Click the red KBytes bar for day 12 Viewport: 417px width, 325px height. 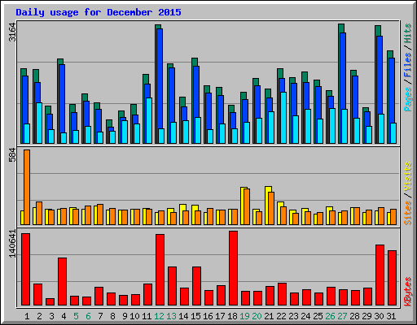[160, 270]
